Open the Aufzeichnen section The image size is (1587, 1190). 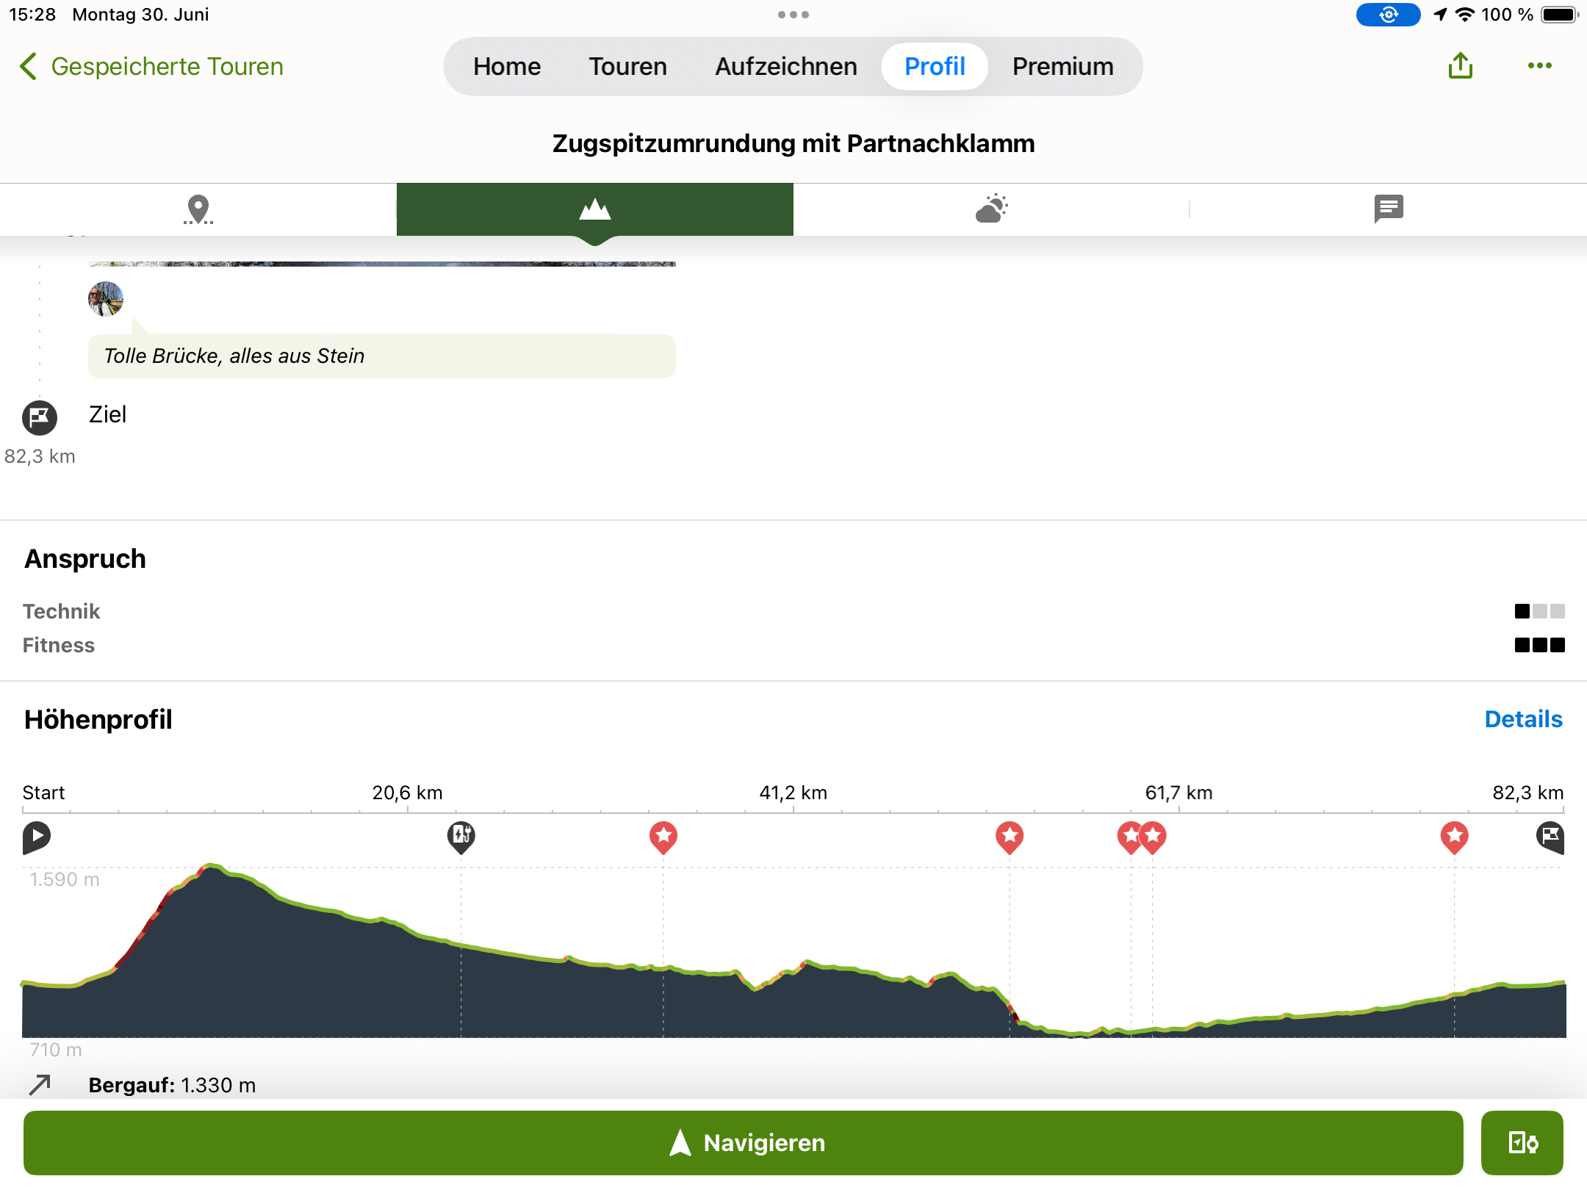tap(785, 67)
